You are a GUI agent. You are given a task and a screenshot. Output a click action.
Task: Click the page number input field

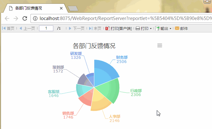[x=46, y=28]
